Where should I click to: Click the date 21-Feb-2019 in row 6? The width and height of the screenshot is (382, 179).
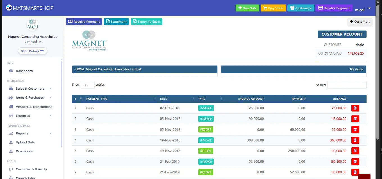coord(170,162)
